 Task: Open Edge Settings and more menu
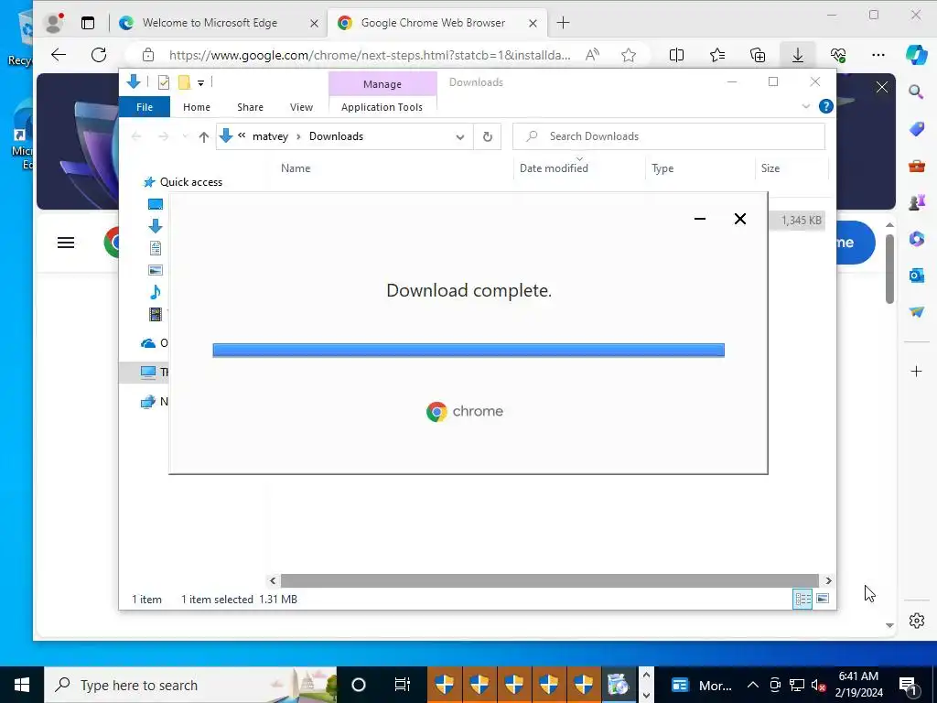(878, 55)
